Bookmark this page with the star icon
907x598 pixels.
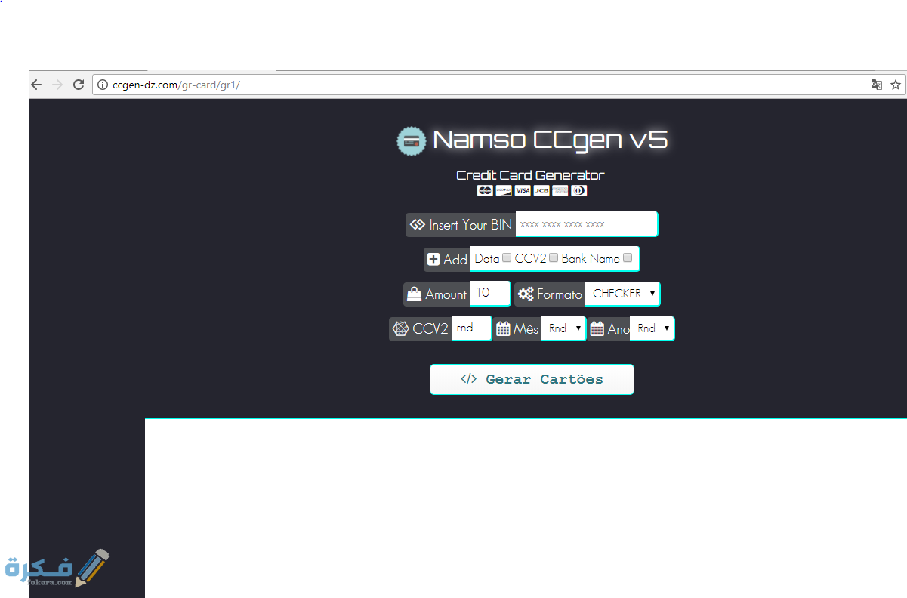896,85
